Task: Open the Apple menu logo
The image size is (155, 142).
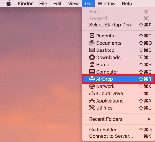Action: point(9,4)
